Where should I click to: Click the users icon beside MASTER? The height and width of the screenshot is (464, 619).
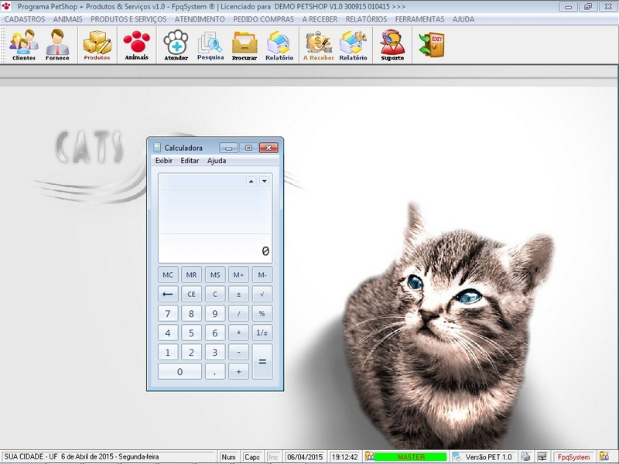point(370,456)
